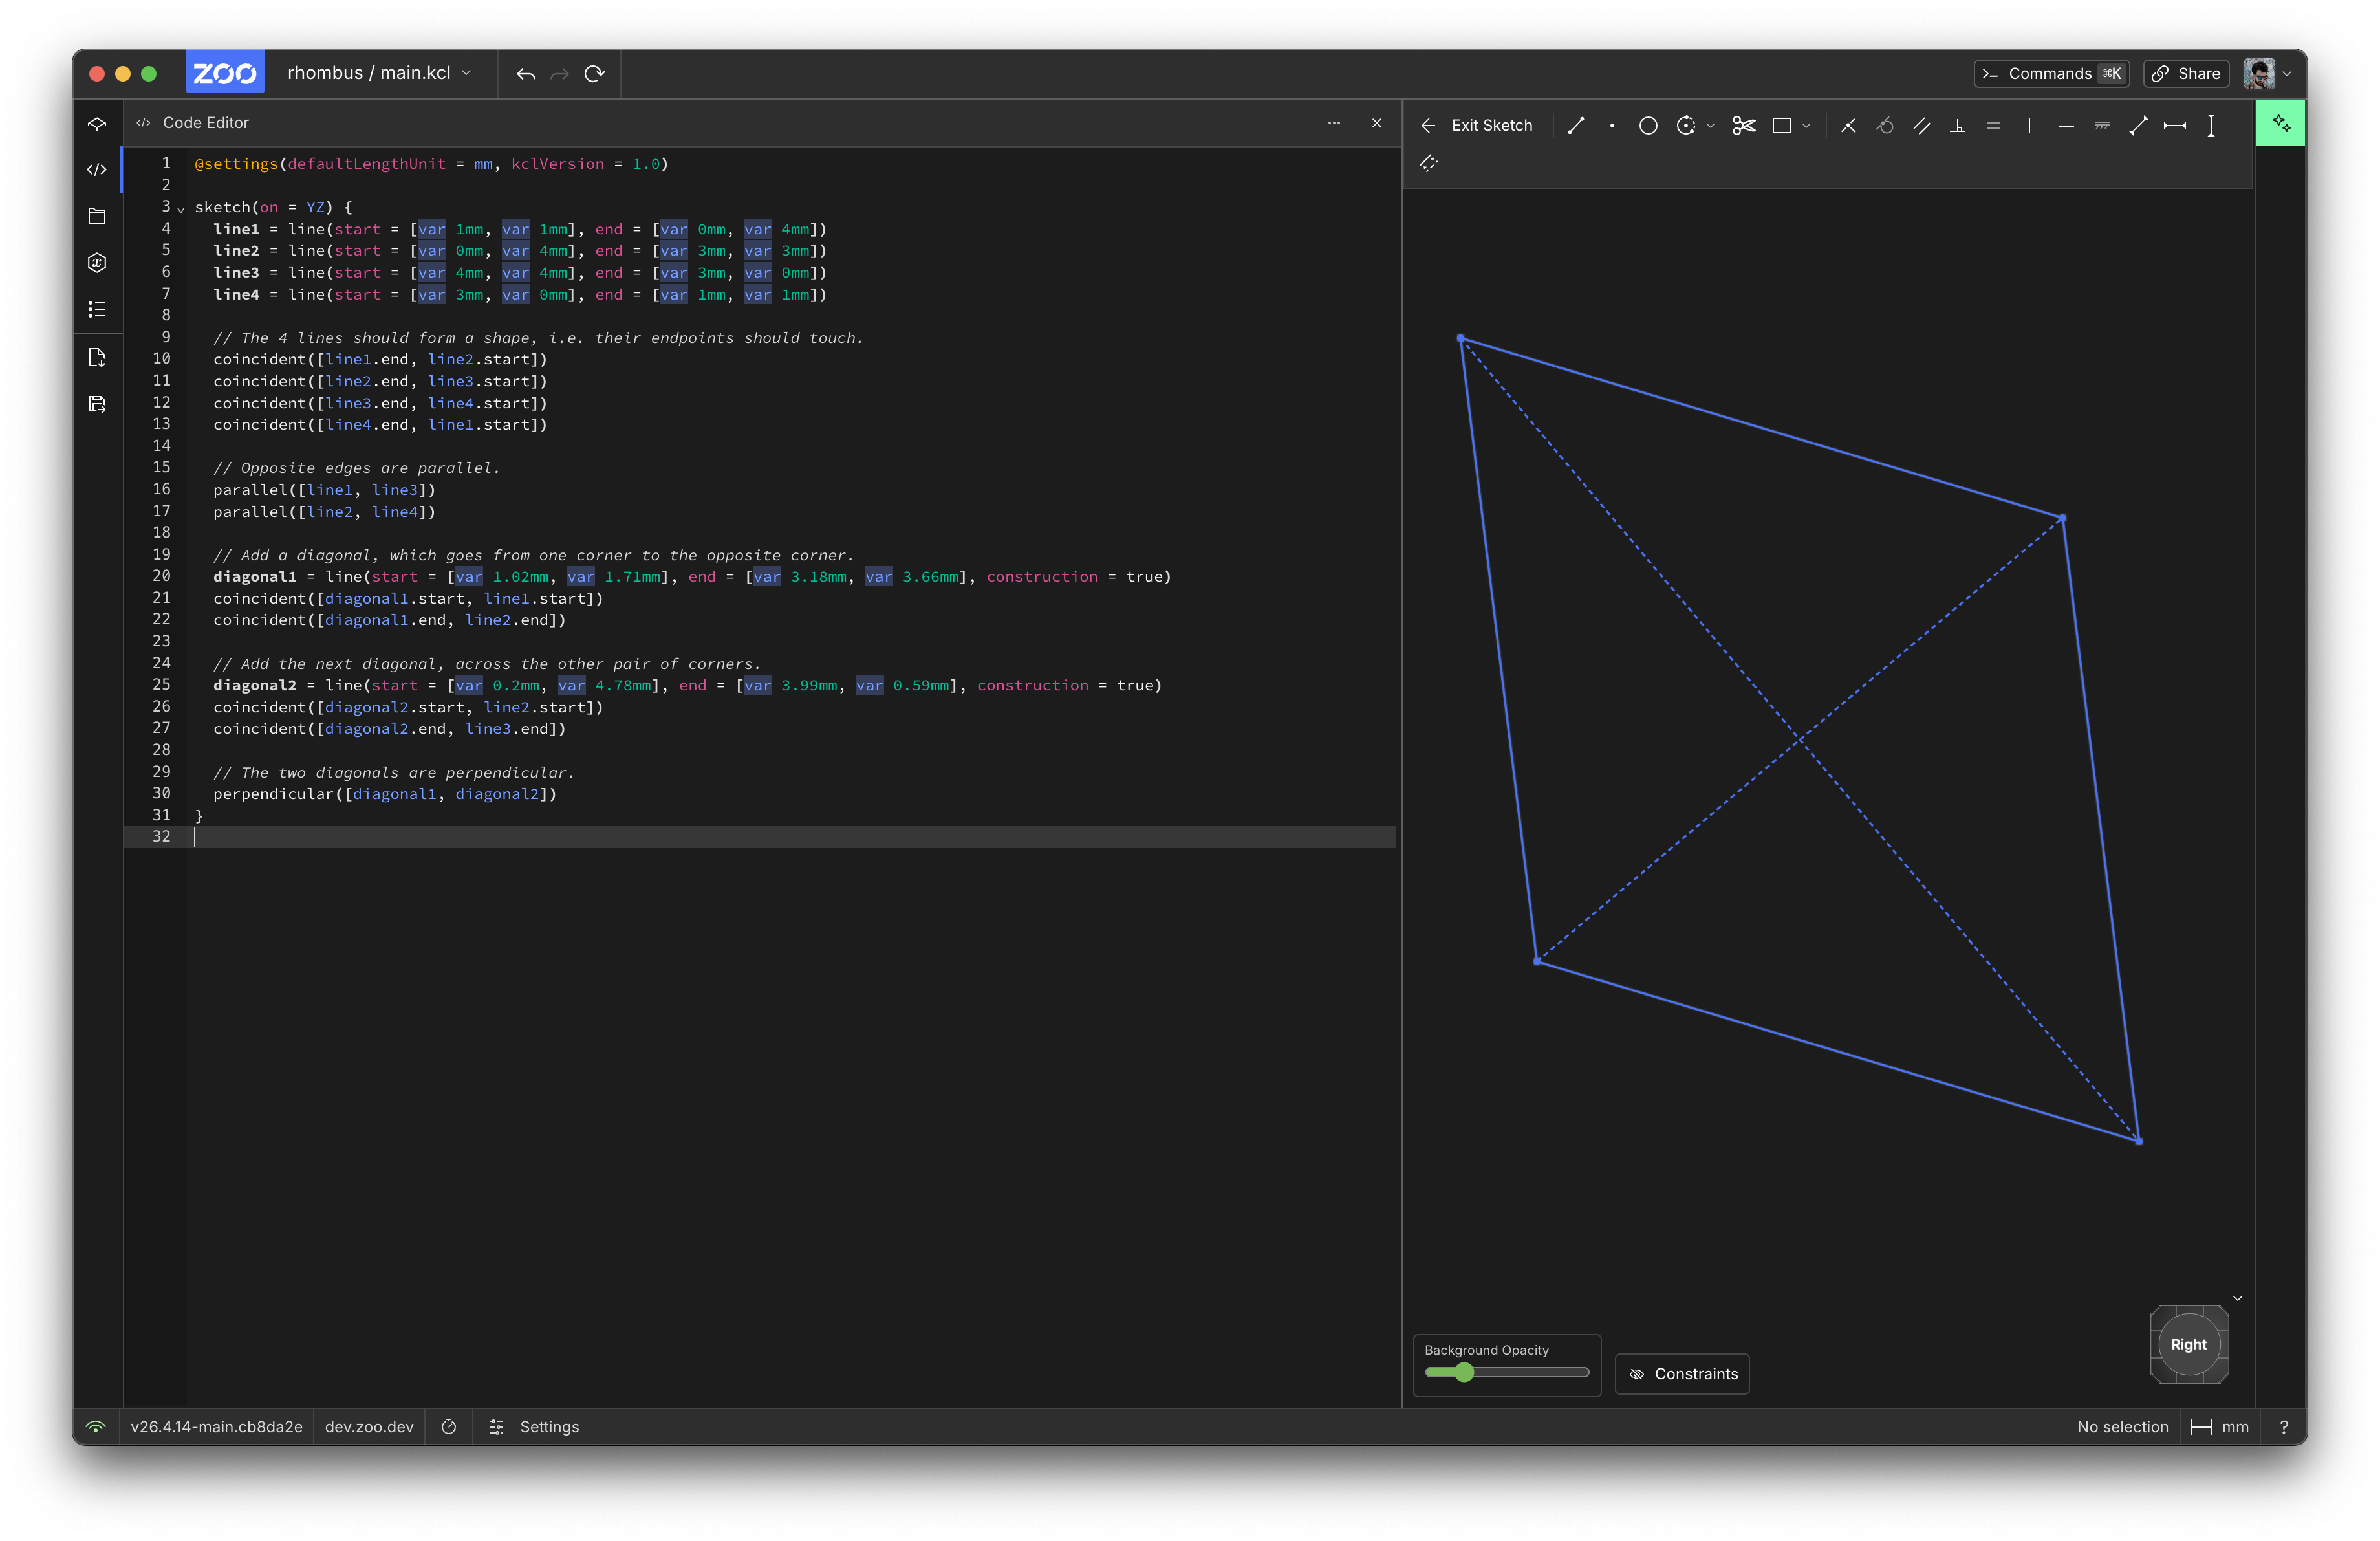Viewport: 2380px width, 1541px height.
Task: Open the project files folder pane
Action: click(97, 216)
